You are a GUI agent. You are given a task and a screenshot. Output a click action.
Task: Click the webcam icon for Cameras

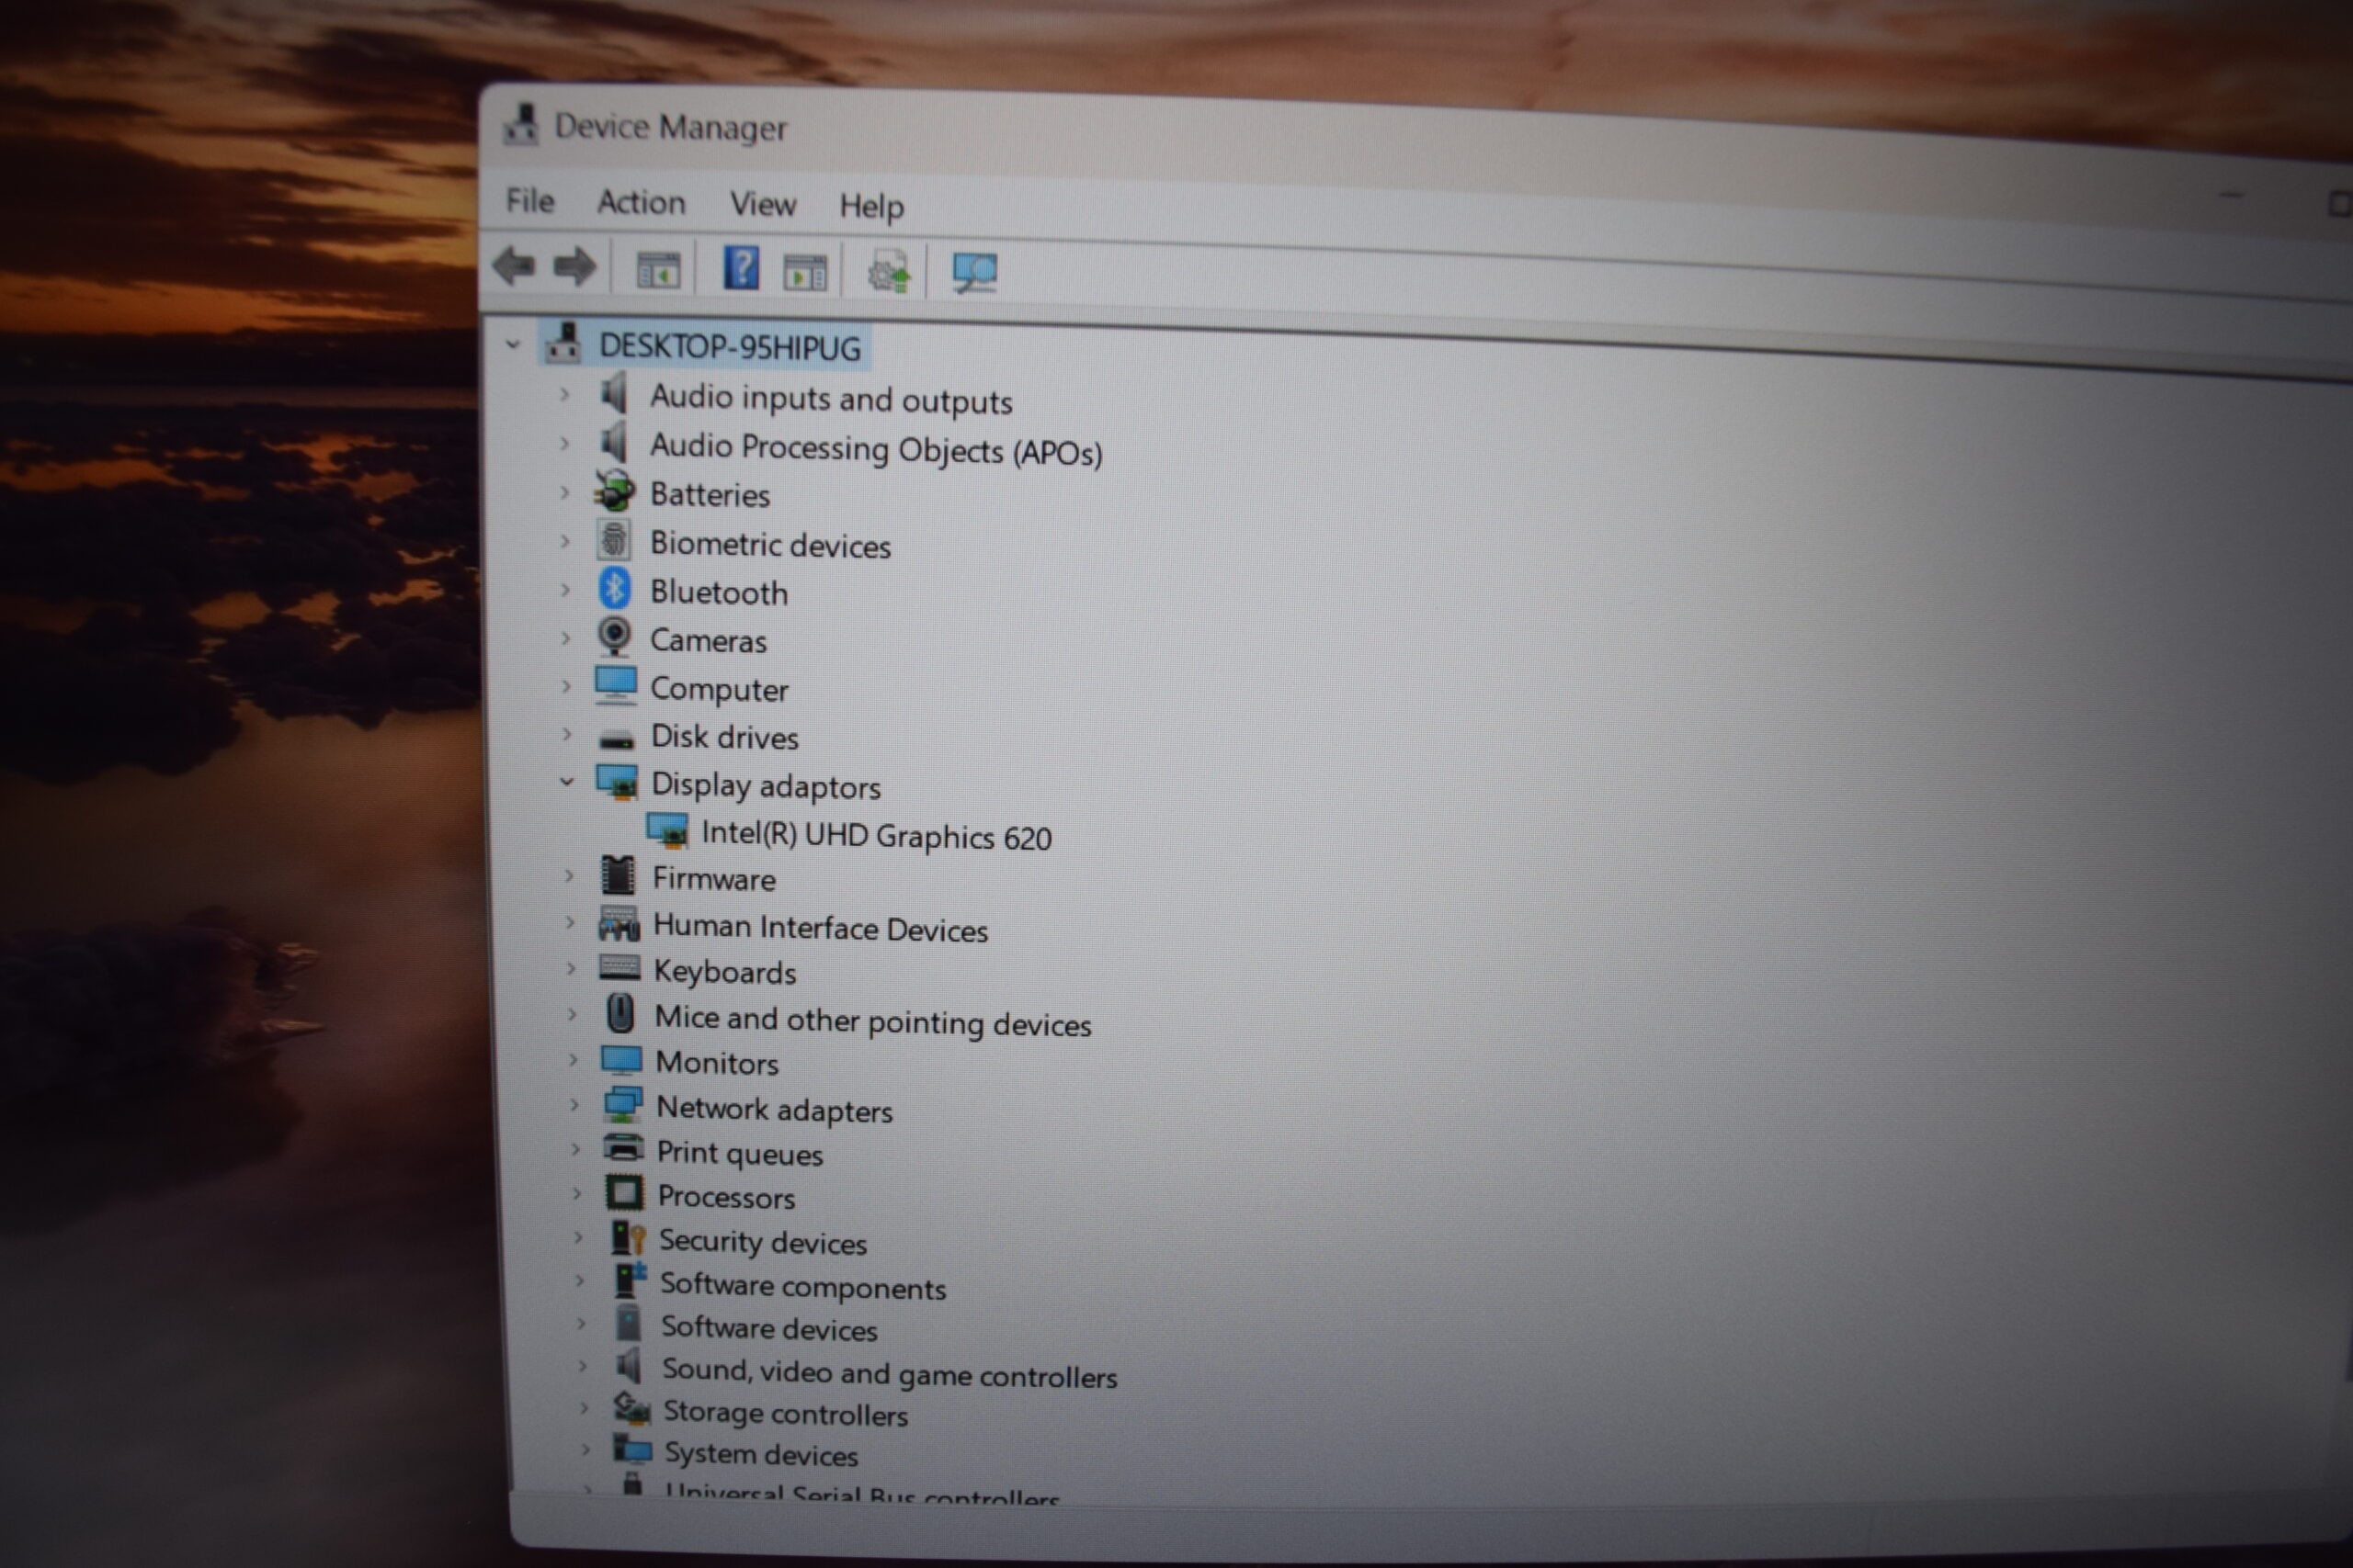click(x=614, y=637)
